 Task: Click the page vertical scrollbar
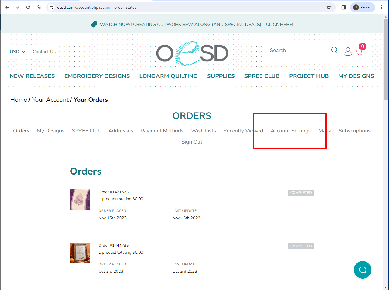tap(386, 152)
